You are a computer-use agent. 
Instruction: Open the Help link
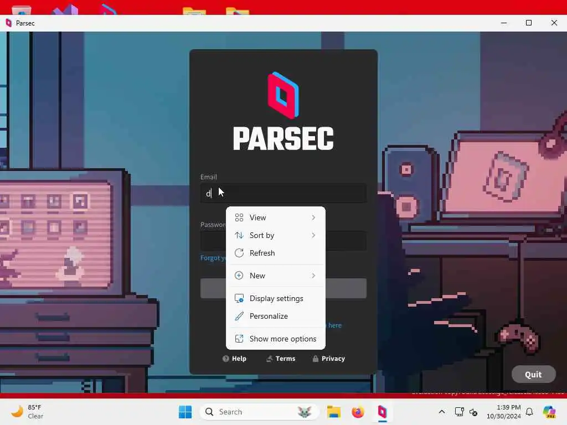pos(235,359)
